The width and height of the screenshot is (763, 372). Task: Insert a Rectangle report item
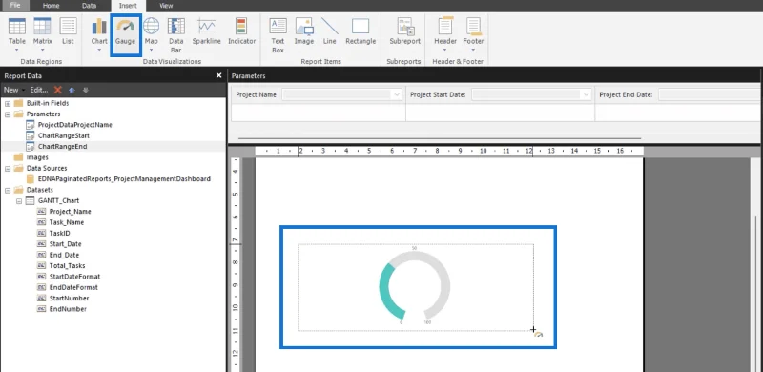pos(361,31)
